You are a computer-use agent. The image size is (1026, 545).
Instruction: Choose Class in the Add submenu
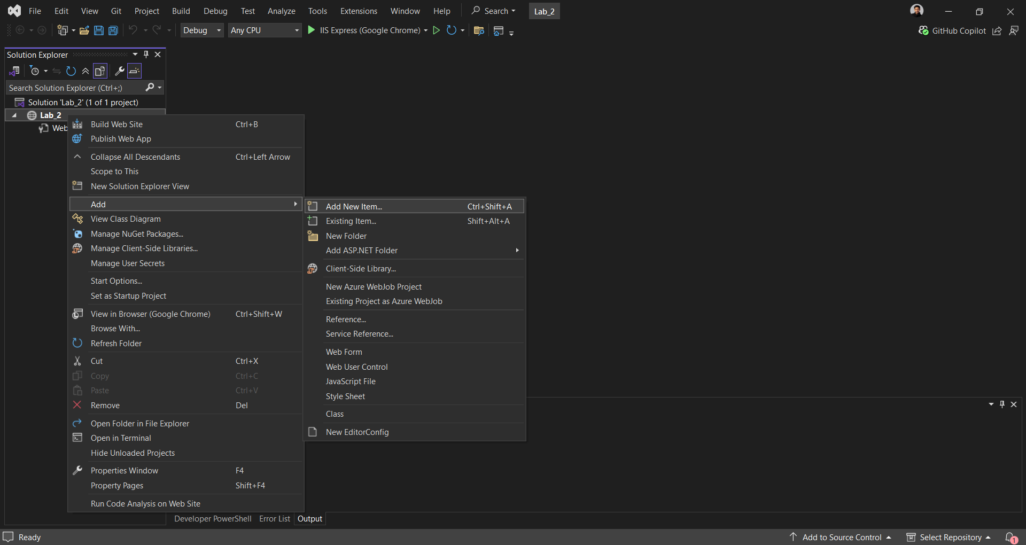pos(414,414)
